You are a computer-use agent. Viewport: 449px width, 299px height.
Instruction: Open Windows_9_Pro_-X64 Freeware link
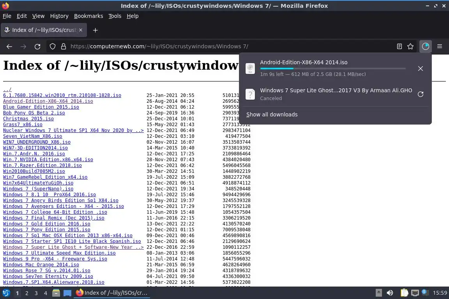click(x=55, y=259)
